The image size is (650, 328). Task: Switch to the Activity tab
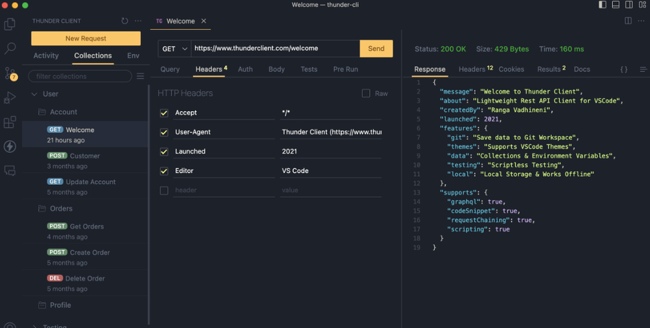pyautogui.click(x=46, y=55)
